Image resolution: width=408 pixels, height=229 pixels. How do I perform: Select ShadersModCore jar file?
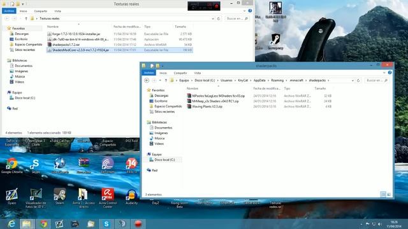(x=80, y=50)
